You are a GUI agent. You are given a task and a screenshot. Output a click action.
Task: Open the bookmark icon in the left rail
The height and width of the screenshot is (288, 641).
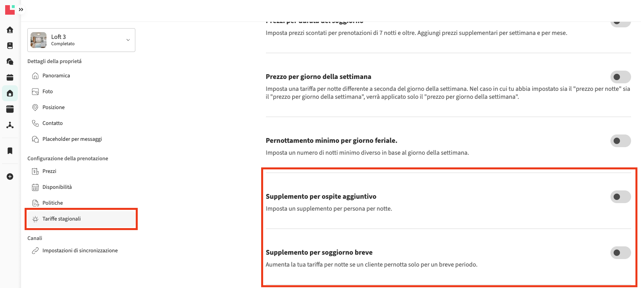point(10,151)
